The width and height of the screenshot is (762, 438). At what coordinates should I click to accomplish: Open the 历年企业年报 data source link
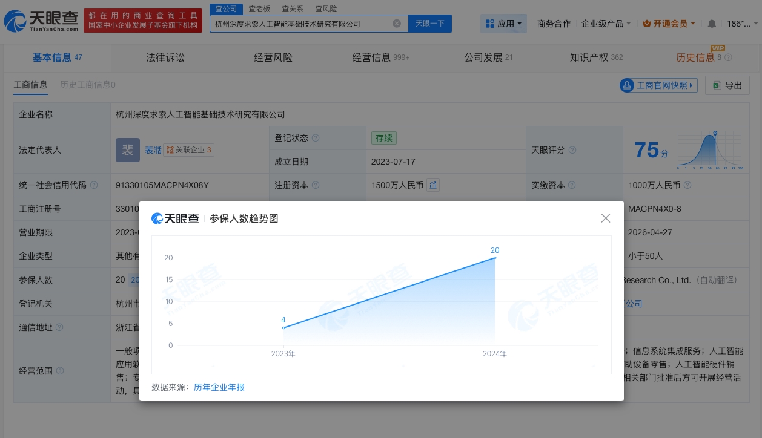[x=219, y=387]
